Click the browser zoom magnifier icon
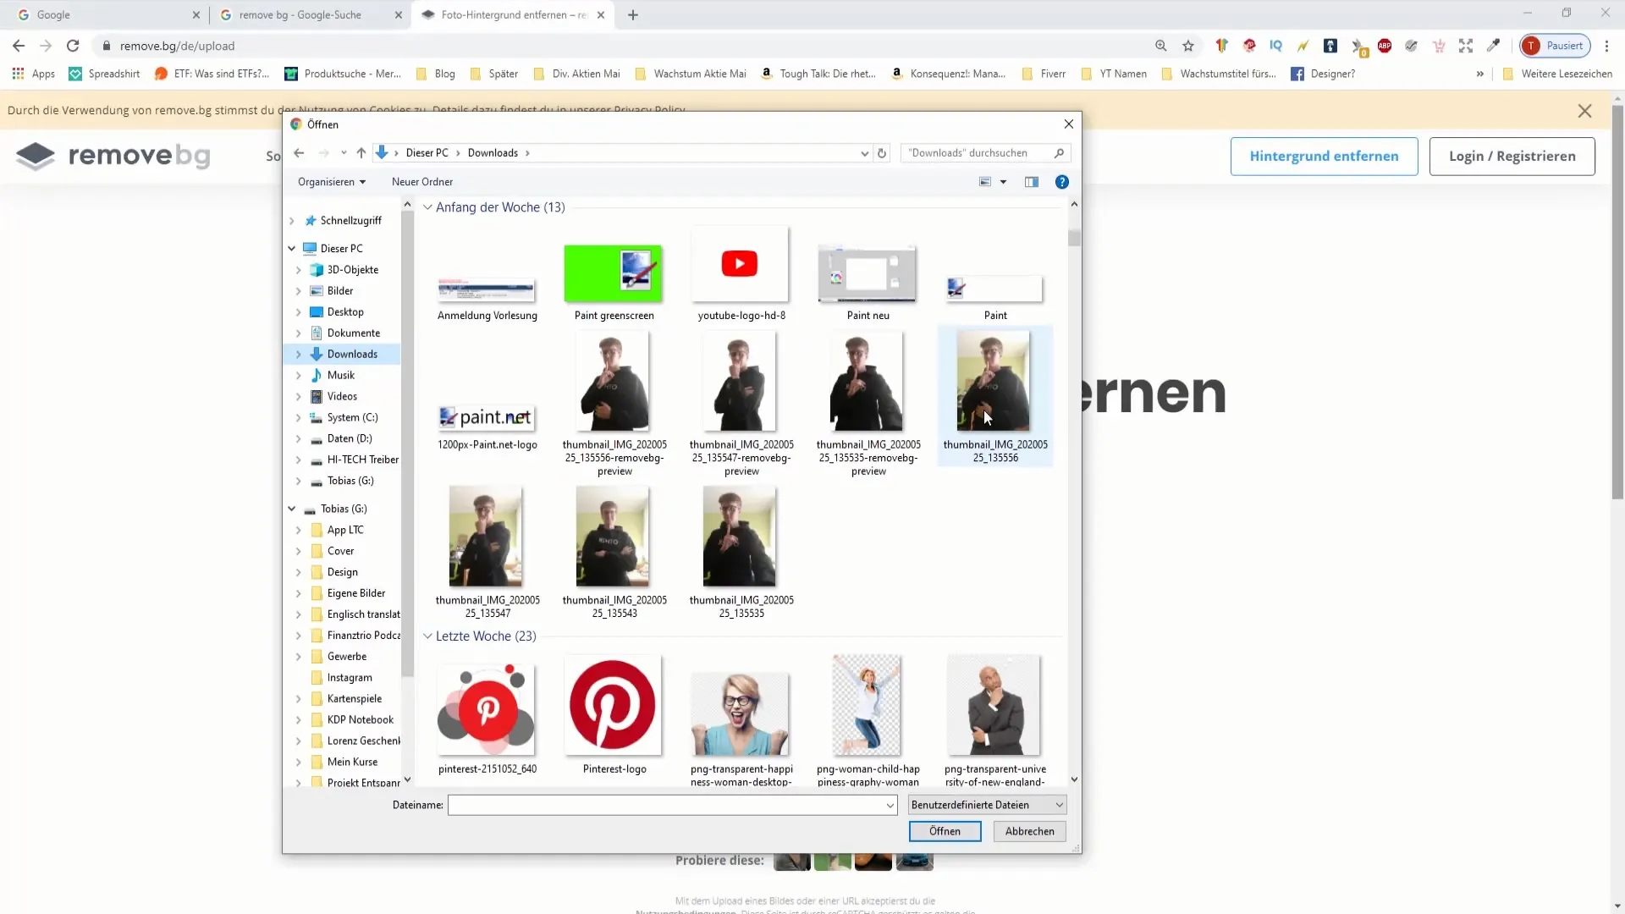The width and height of the screenshot is (1625, 914). (1161, 46)
